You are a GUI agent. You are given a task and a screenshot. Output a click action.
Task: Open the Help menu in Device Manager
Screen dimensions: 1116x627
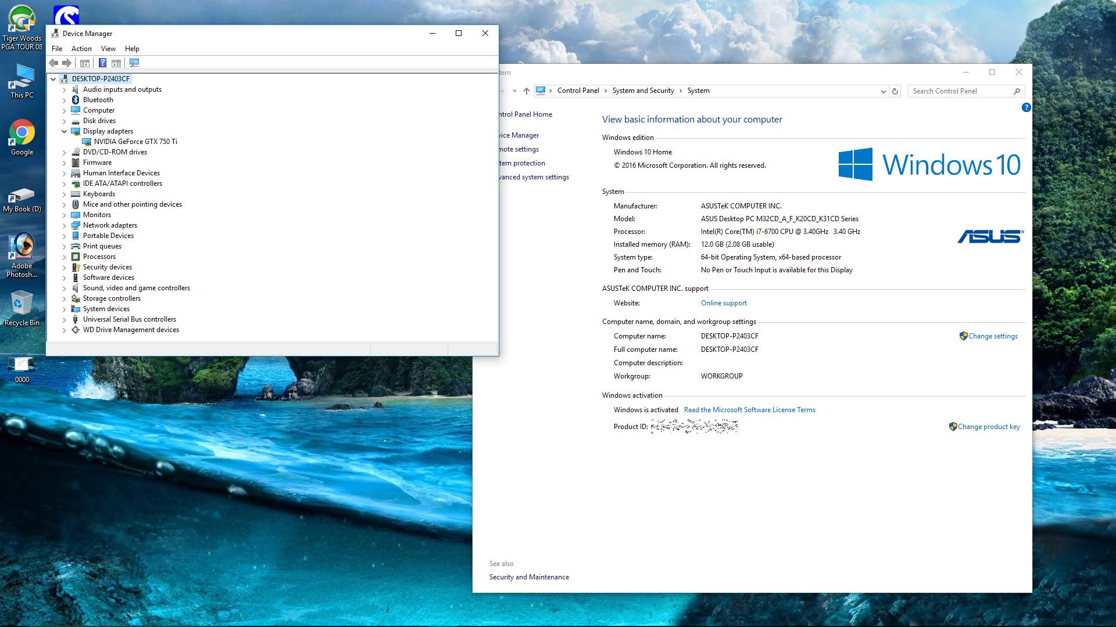(x=132, y=49)
